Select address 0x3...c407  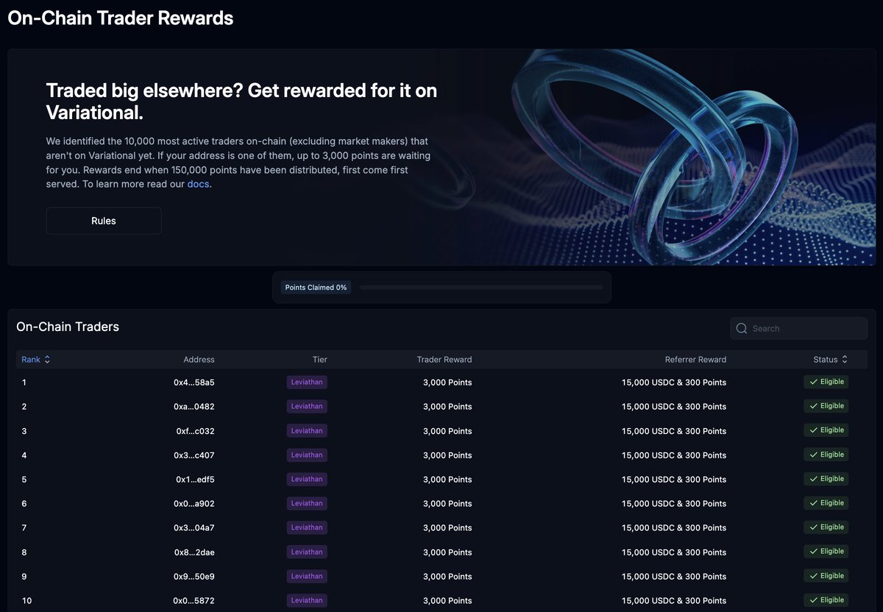pyautogui.click(x=194, y=455)
